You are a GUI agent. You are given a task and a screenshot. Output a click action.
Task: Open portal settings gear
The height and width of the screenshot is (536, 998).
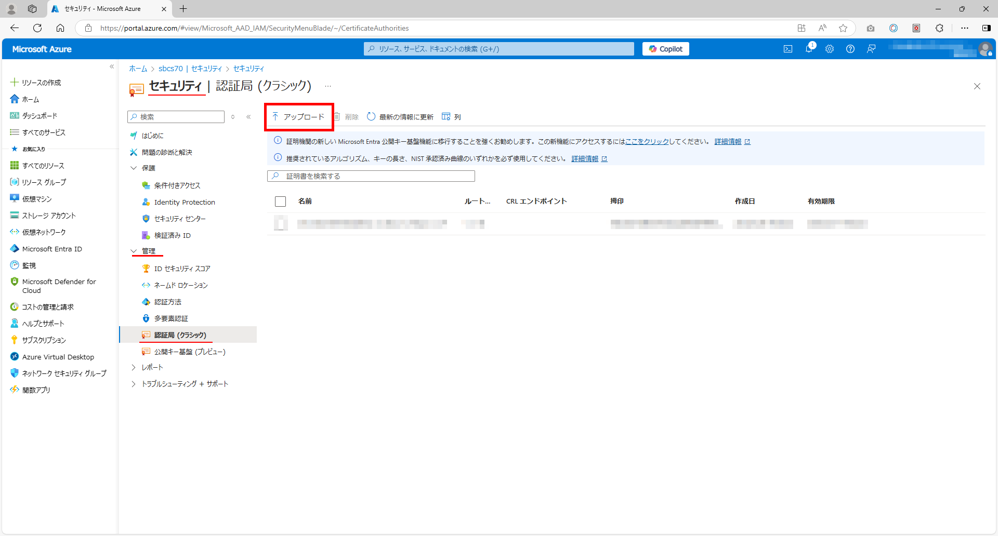click(830, 49)
